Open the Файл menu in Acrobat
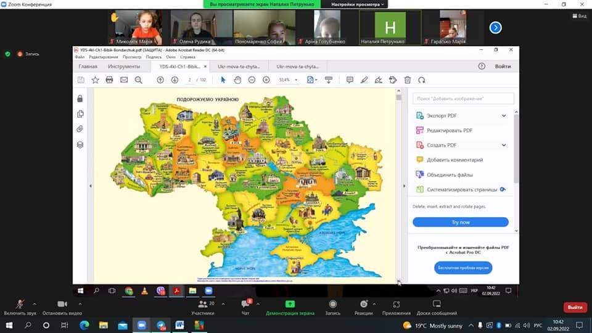The image size is (592, 333). 80,57
